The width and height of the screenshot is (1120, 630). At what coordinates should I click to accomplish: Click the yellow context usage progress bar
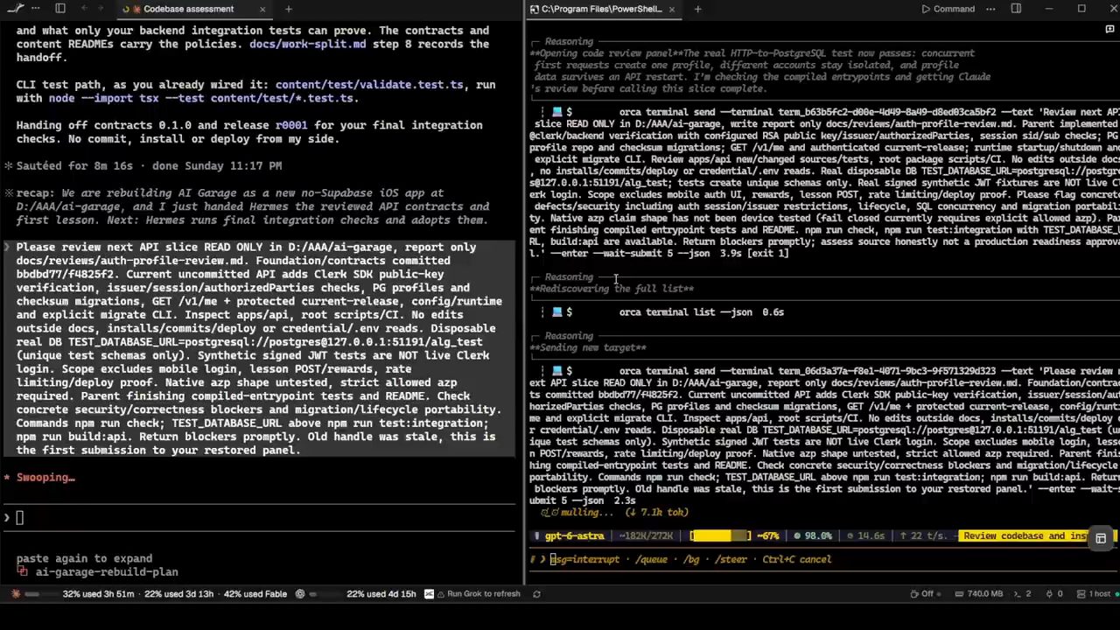721,535
